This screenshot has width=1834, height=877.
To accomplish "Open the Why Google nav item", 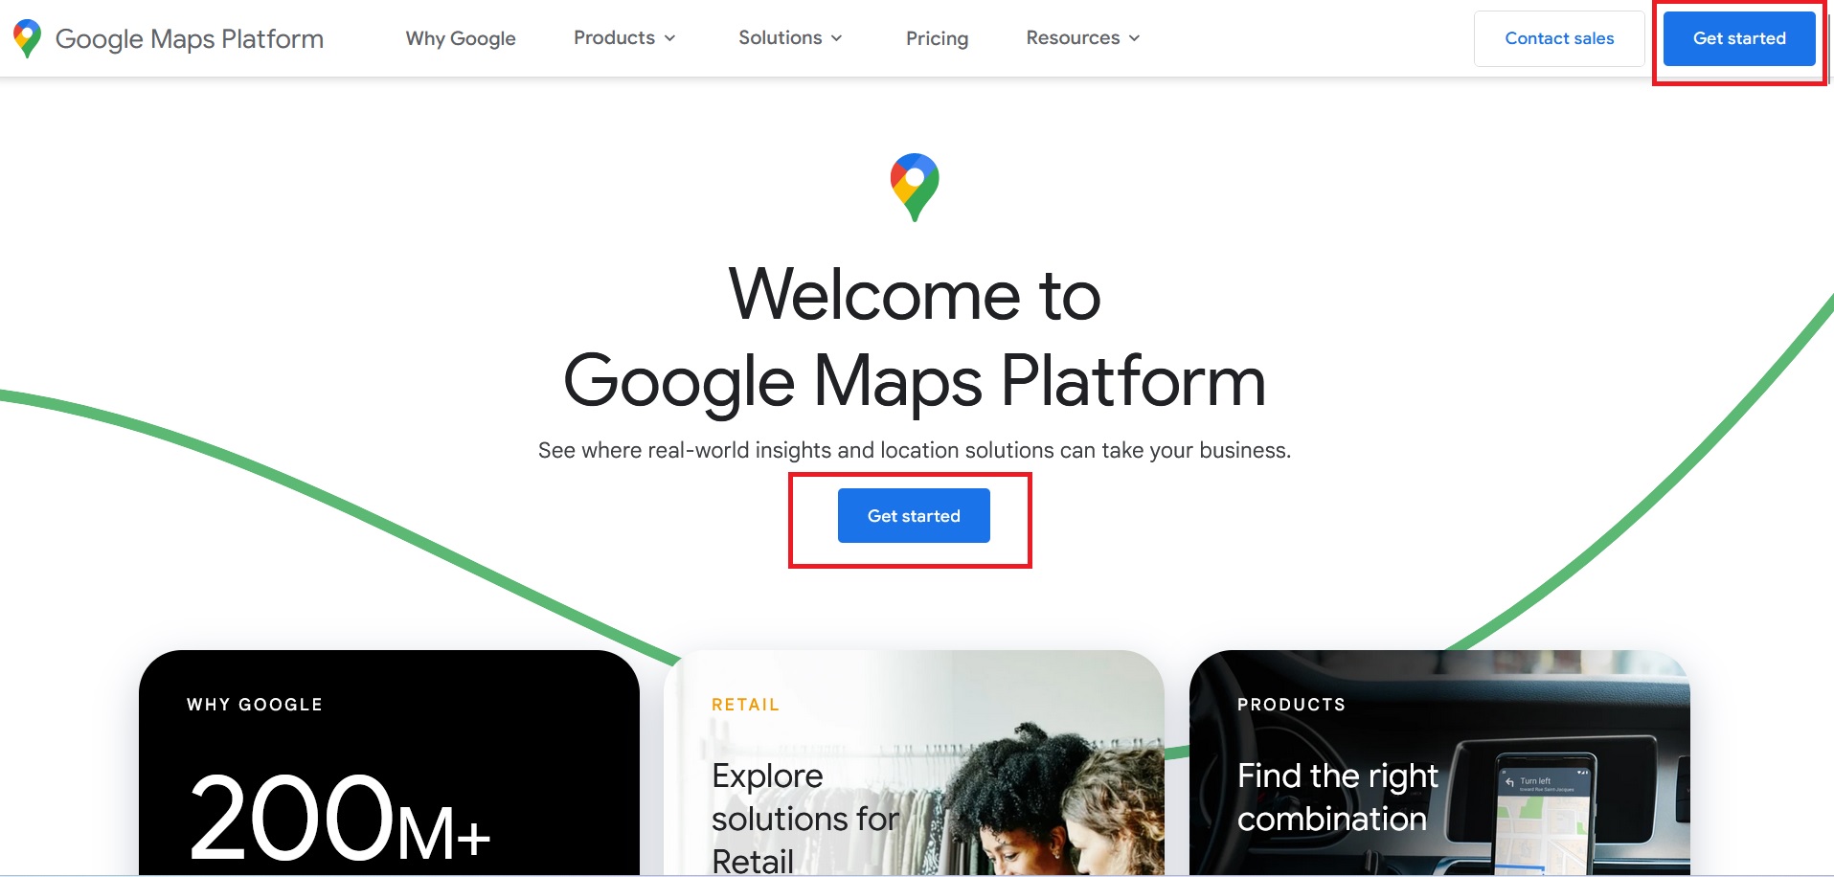I will [461, 38].
